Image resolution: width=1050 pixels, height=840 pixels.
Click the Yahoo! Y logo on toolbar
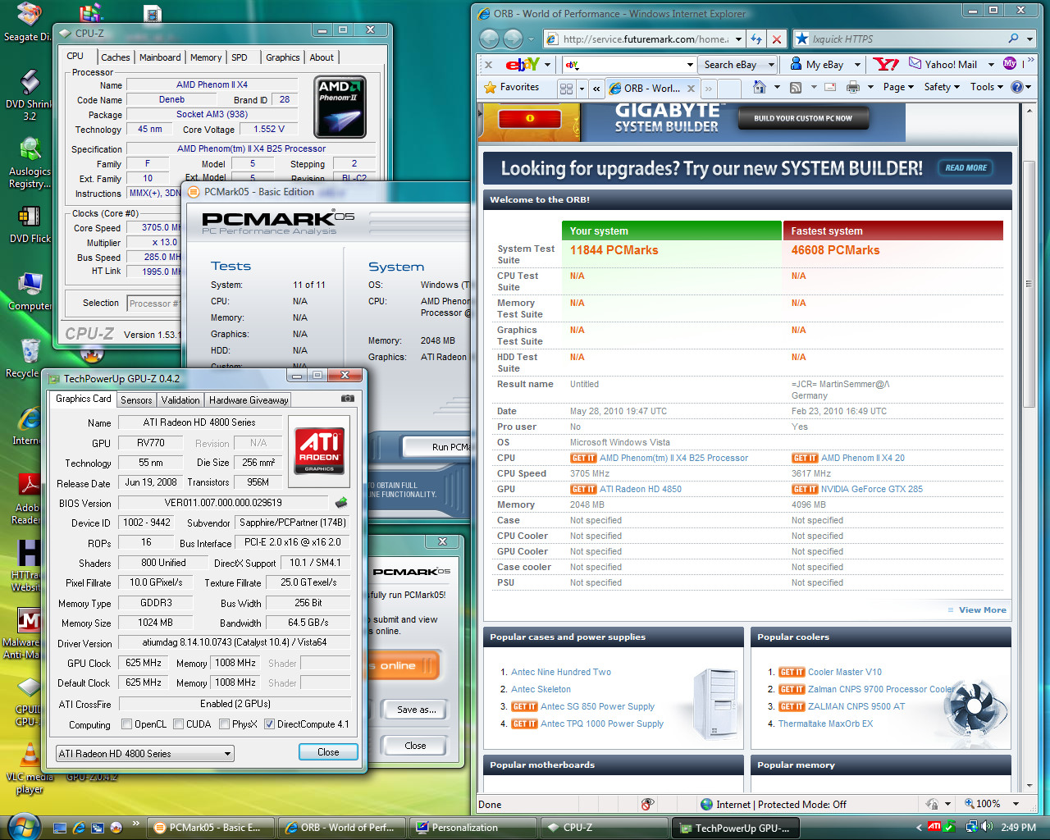(x=886, y=64)
